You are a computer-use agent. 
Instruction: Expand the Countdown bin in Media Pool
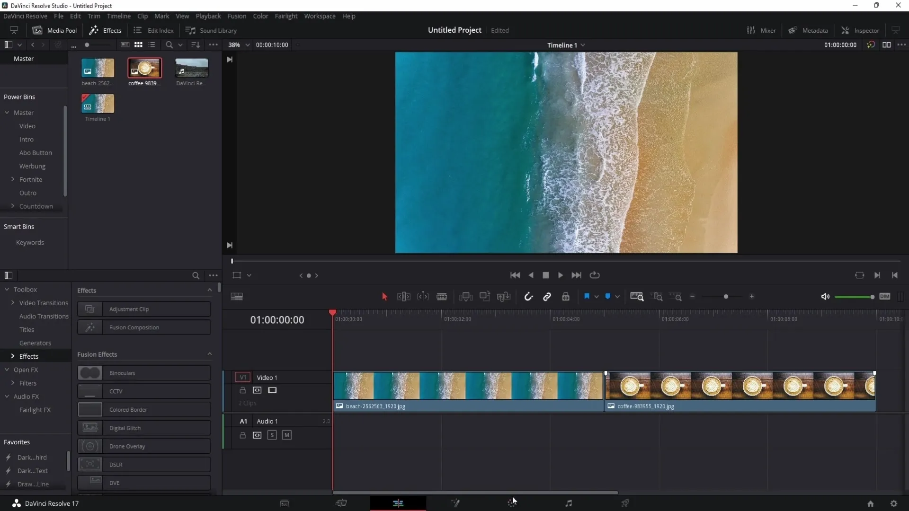click(x=12, y=206)
